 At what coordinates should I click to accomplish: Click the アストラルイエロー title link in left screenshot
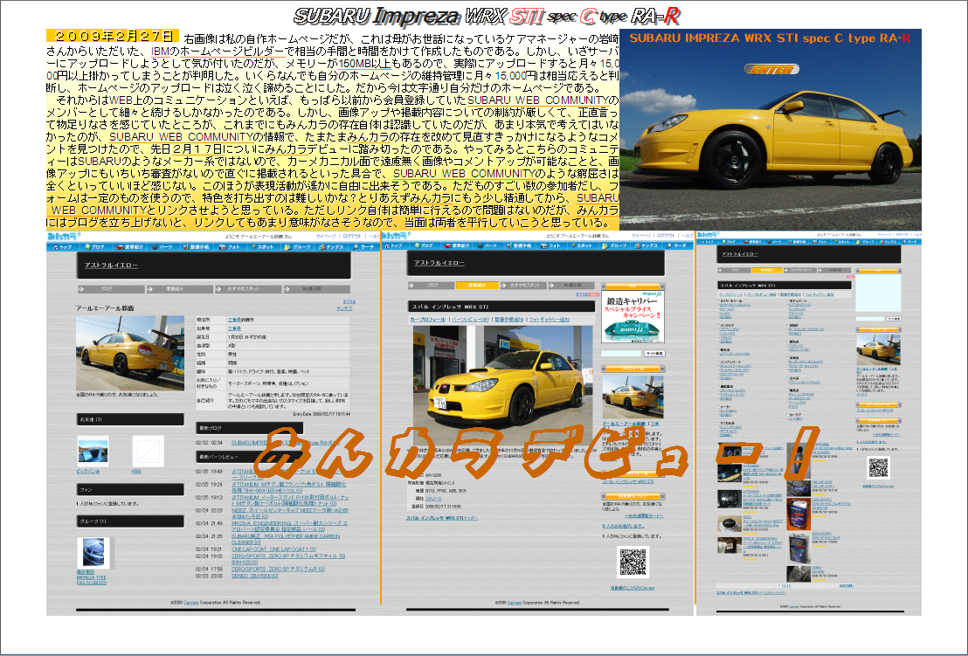coord(111,264)
